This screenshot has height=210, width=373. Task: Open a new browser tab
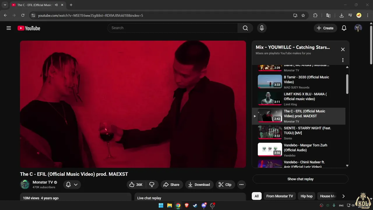coord(71,5)
